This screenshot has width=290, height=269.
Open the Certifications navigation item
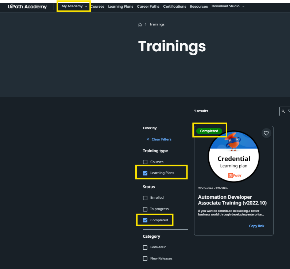tap(174, 7)
